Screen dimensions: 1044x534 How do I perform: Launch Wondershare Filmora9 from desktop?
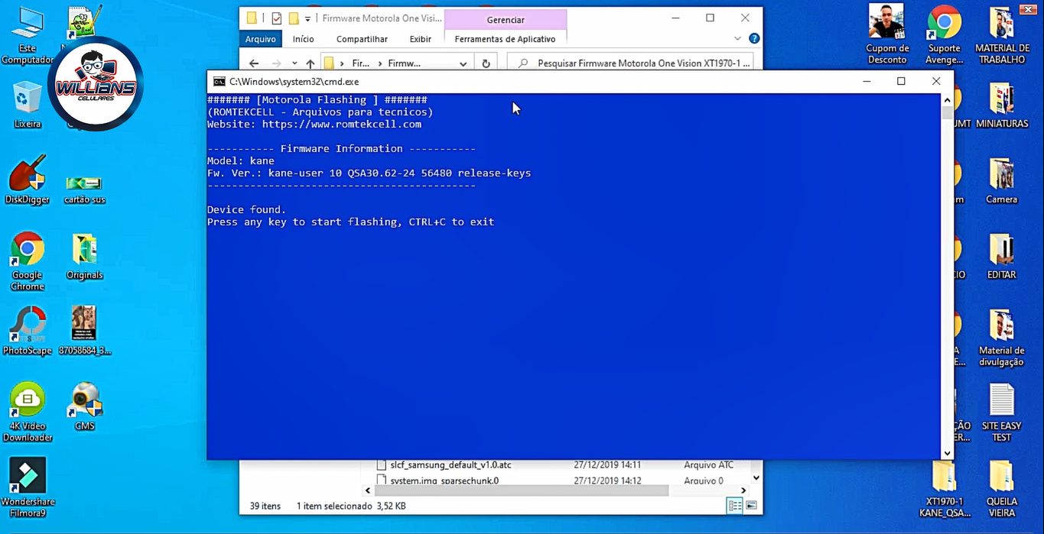27,479
